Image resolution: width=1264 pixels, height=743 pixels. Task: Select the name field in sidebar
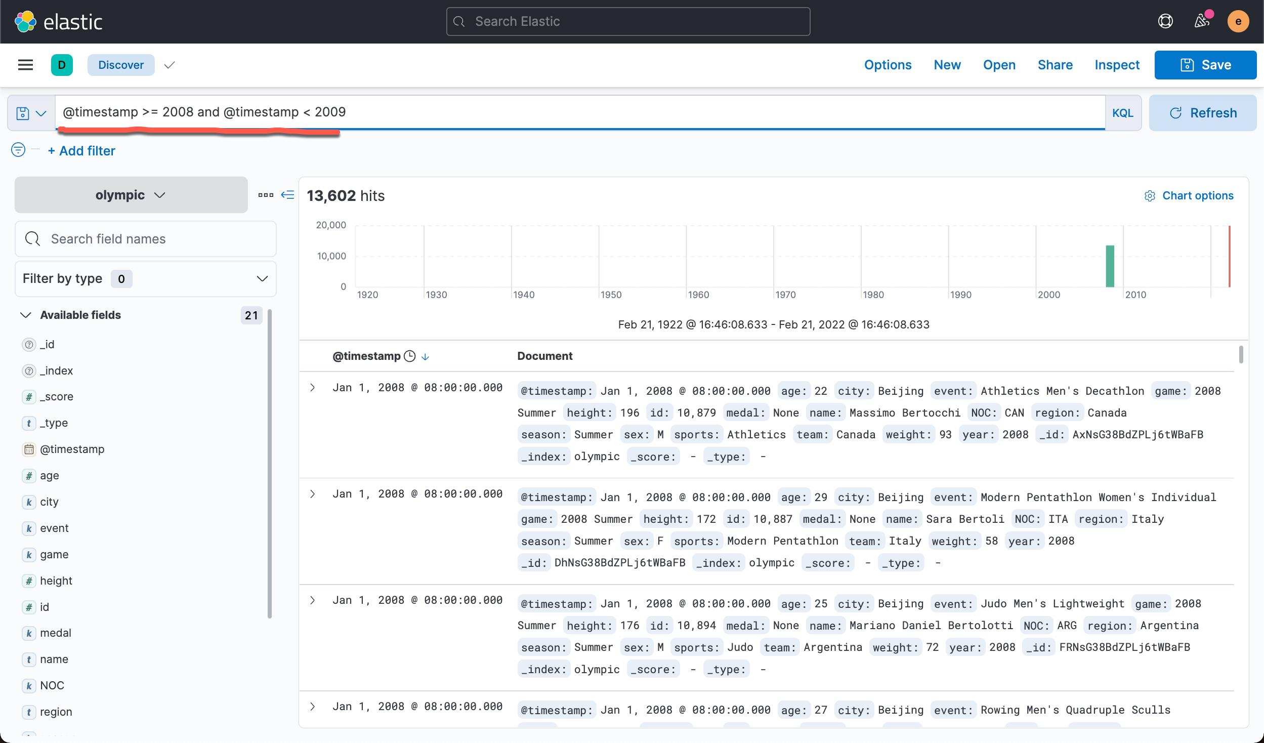[54, 659]
